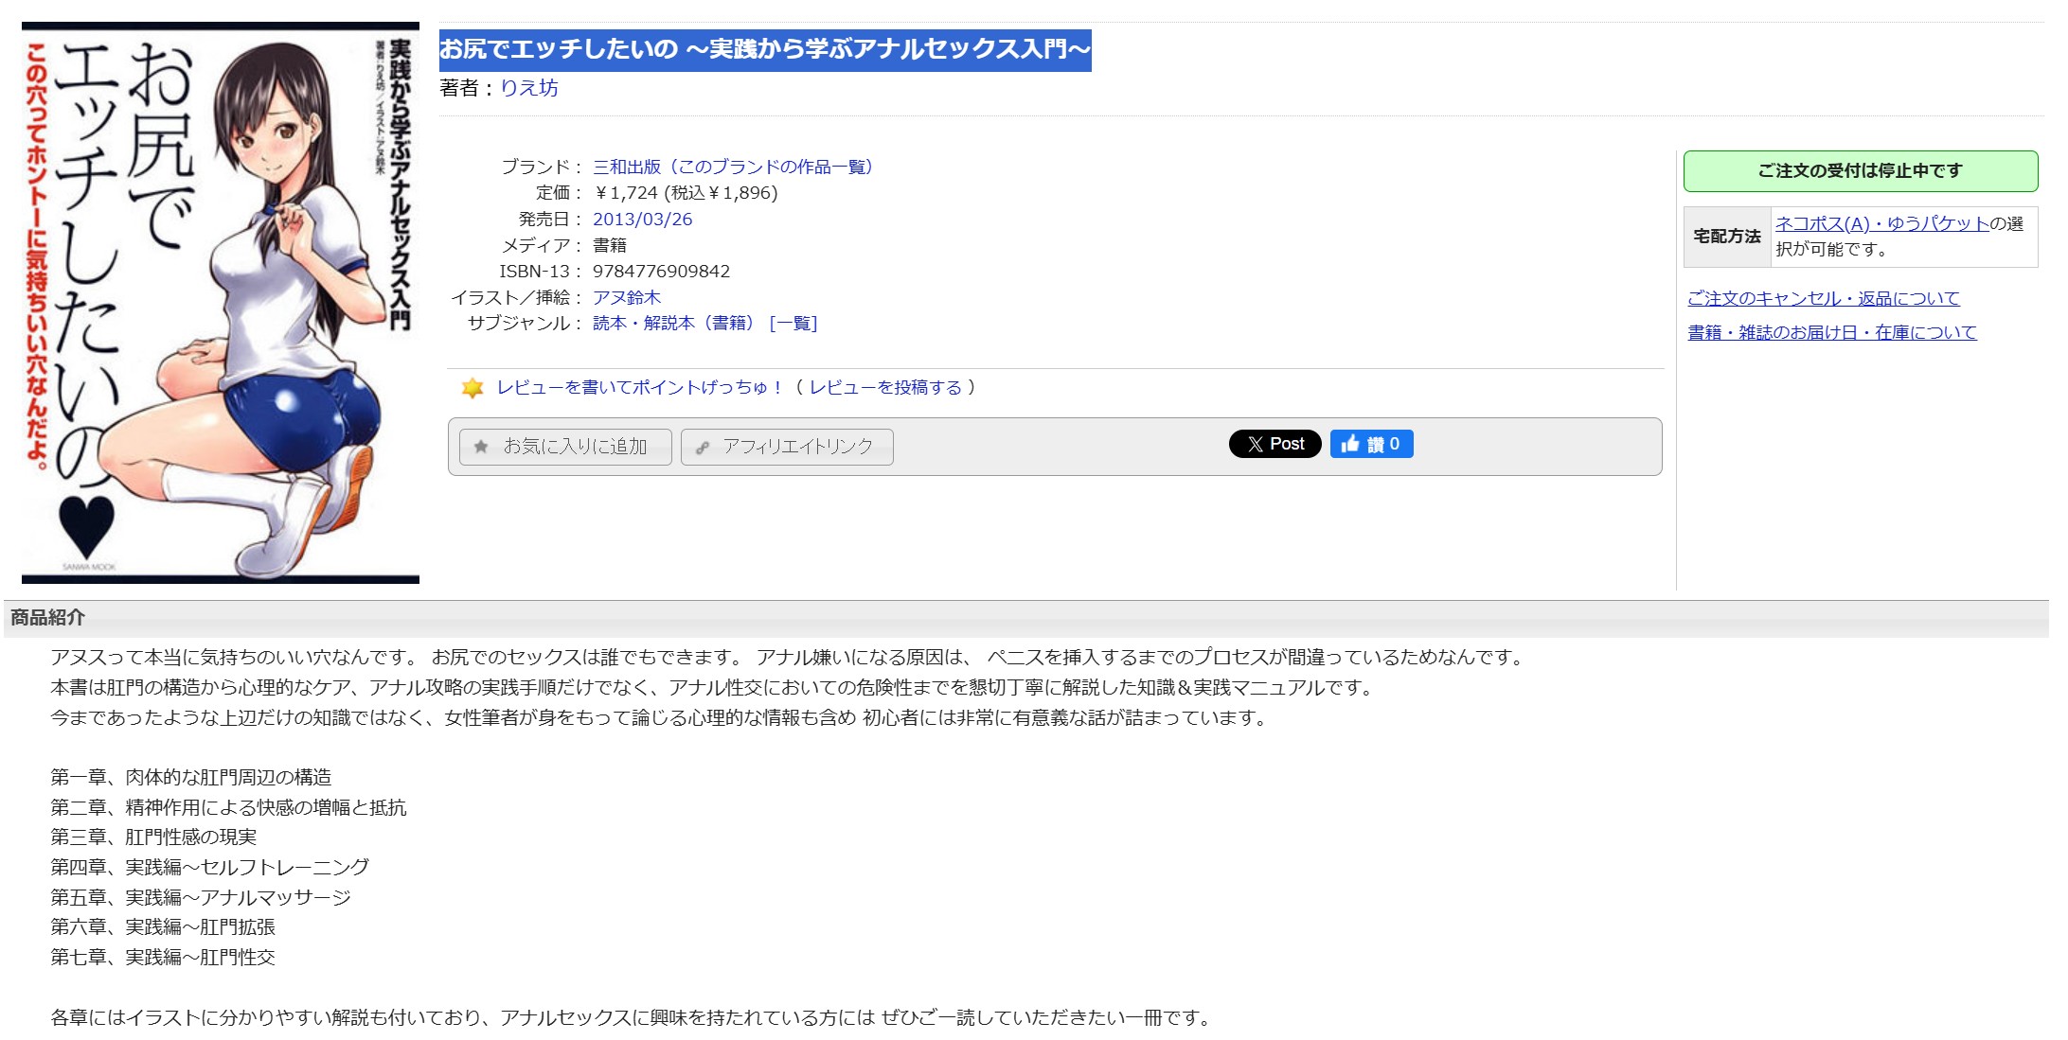Screen dimensions: 2068x1040
Task: Click the ブランド： field label
Action: coord(542,167)
